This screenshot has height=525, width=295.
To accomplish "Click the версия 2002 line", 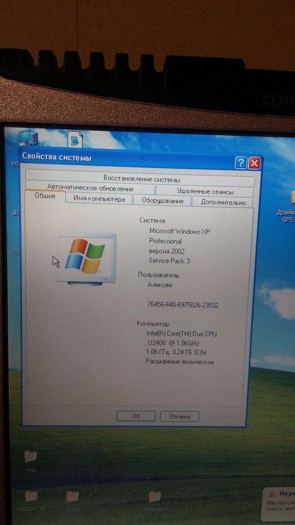I will 167,251.
